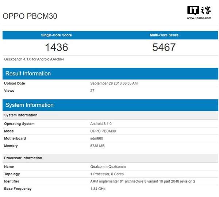Viewport: 219px width, 197px height.
Task: Click the Upload Date label
Action: [15, 83]
